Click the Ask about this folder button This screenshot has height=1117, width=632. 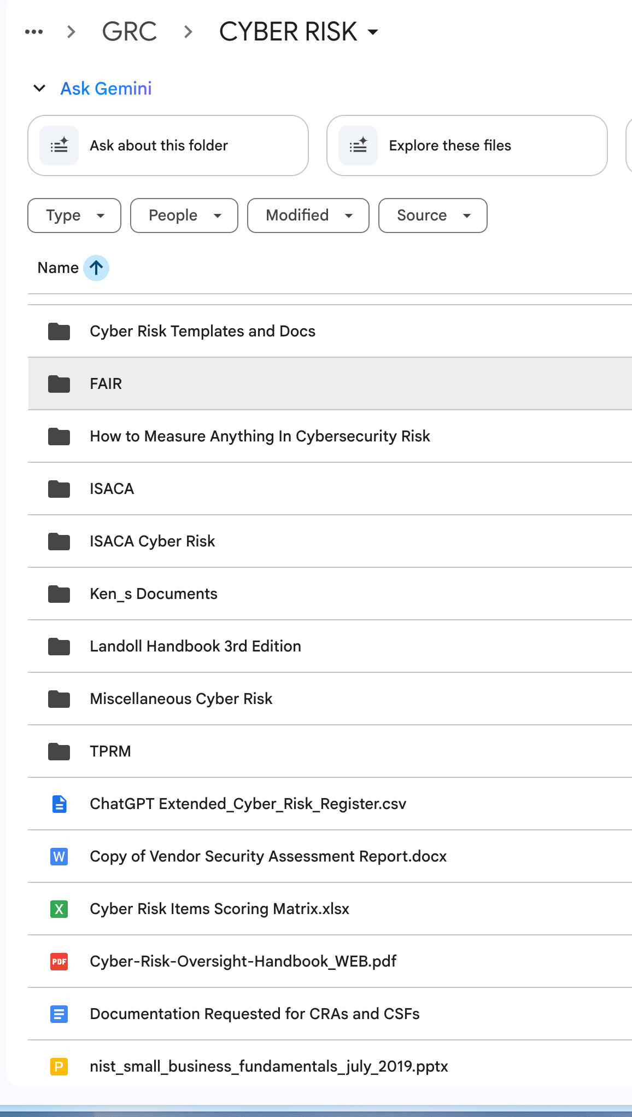tap(168, 146)
